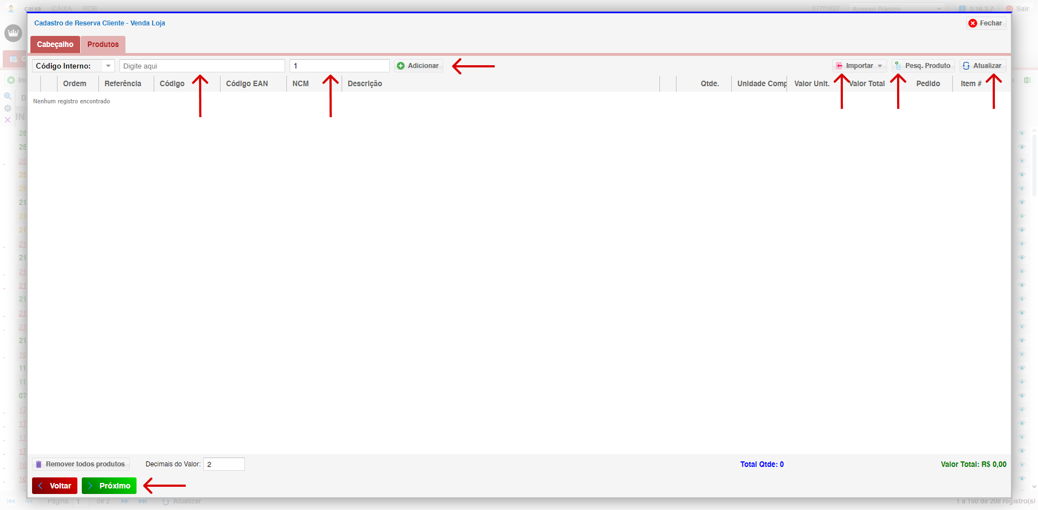Expand the Importar dropdown arrow
The width and height of the screenshot is (1038, 510).
click(x=880, y=66)
